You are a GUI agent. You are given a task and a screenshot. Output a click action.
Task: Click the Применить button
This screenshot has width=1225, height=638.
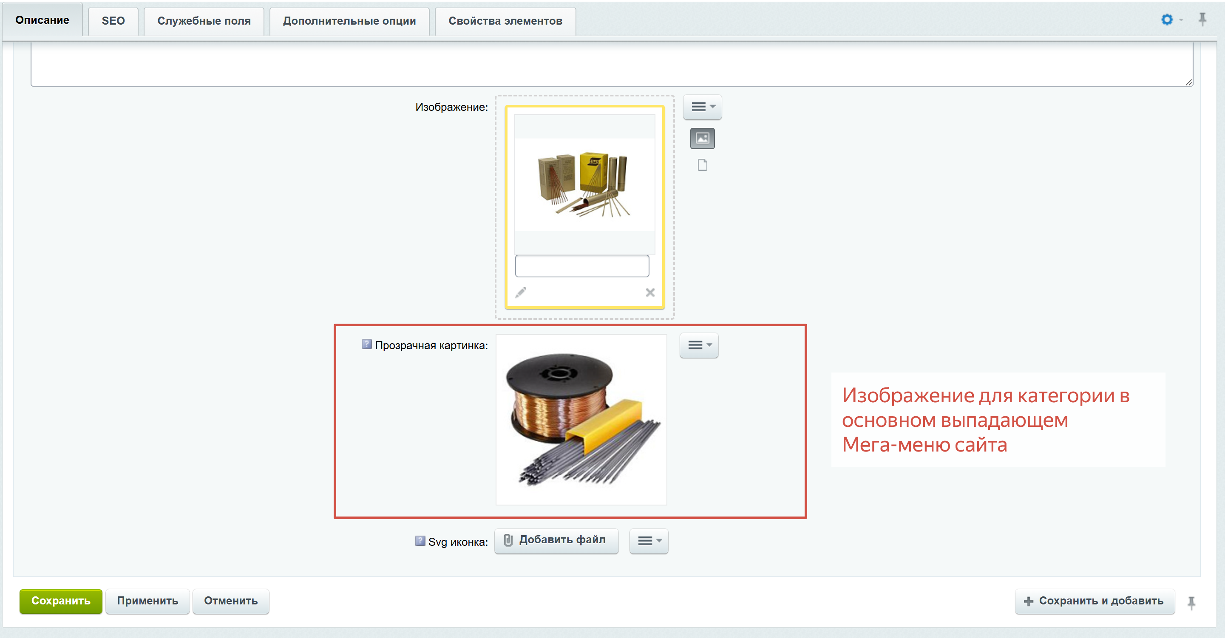pos(147,601)
